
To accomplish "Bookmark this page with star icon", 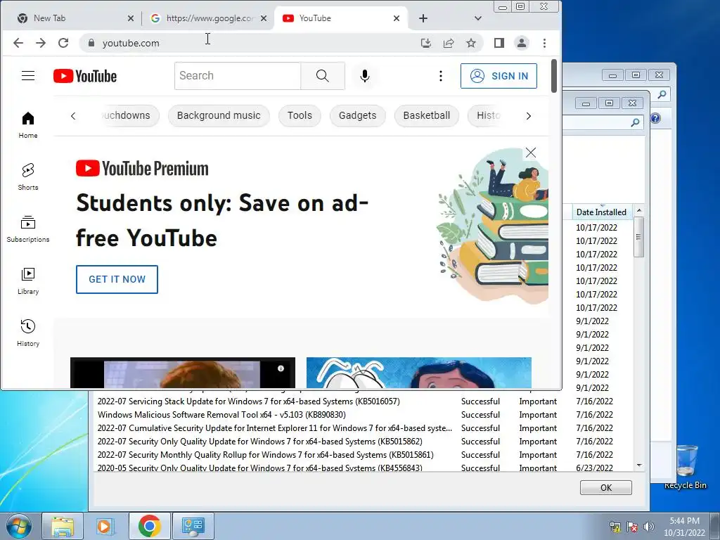I will (471, 43).
